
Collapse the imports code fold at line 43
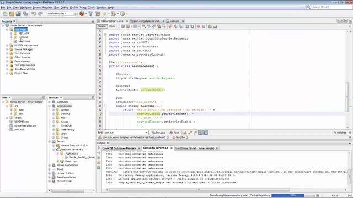pyautogui.click(x=105, y=35)
